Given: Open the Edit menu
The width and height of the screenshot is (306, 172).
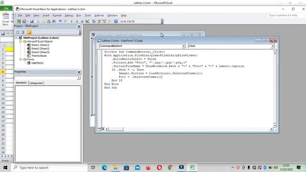Looking at the screenshot, I should pyautogui.click(x=28, y=15).
